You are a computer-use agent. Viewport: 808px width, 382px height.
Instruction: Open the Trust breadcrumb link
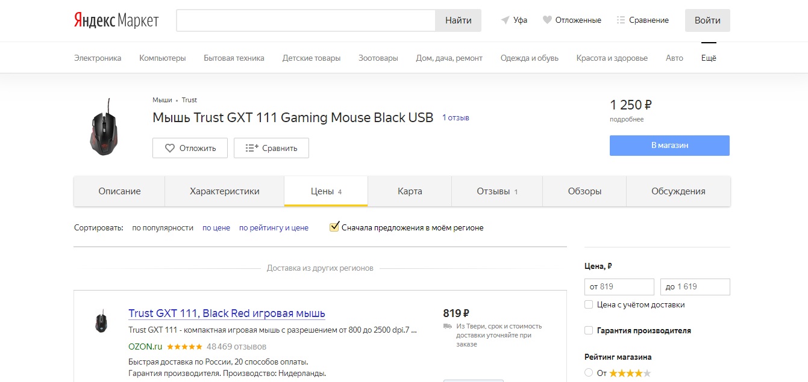click(x=189, y=100)
